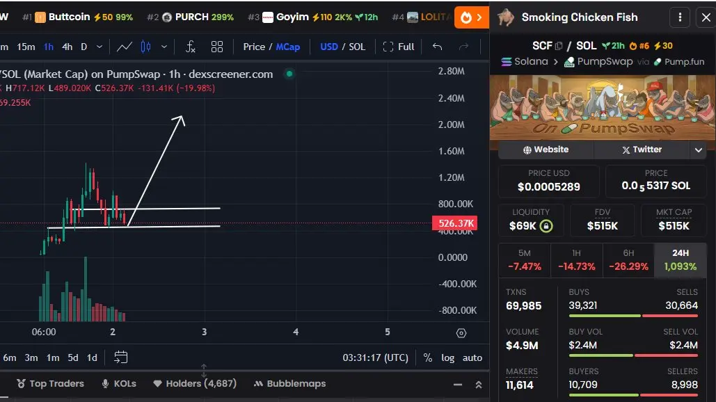
Task: Toggle log scale mode
Action: (x=447, y=357)
